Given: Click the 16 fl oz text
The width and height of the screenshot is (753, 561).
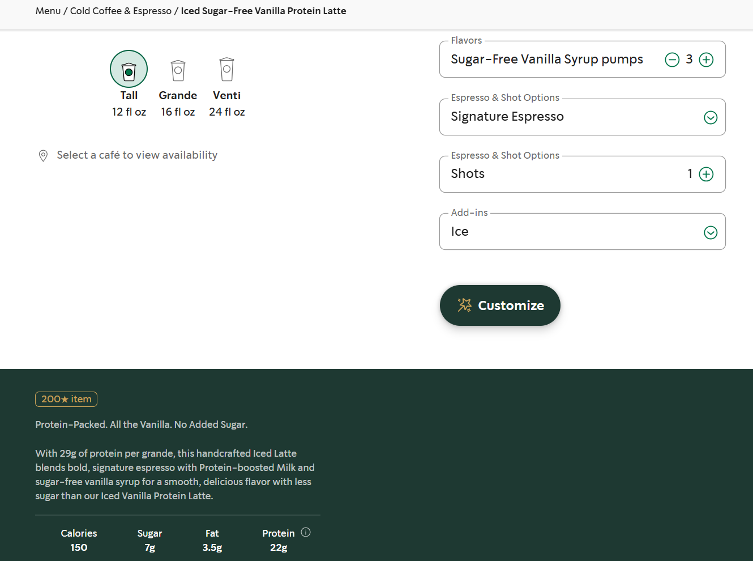Looking at the screenshot, I should point(178,112).
